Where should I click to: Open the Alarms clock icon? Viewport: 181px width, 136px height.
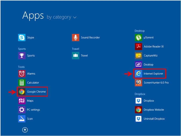[22, 74]
